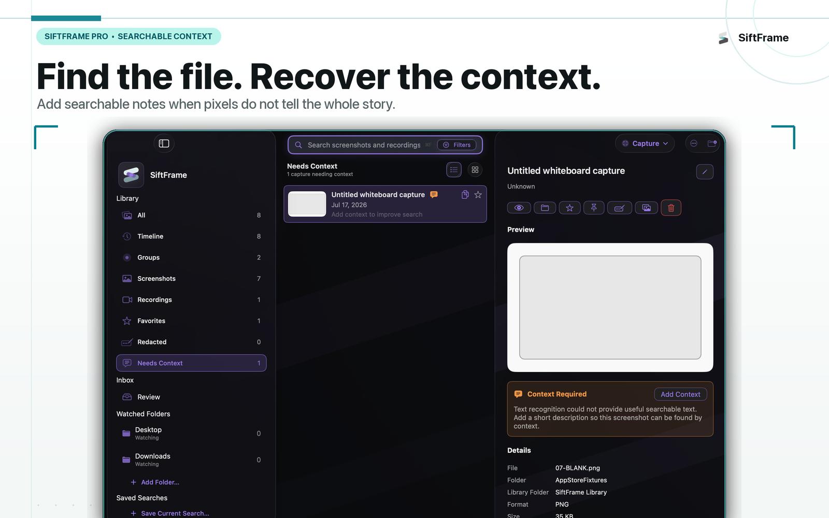Edit the capture title with pencil button
Image resolution: width=829 pixels, height=518 pixels.
(x=705, y=172)
